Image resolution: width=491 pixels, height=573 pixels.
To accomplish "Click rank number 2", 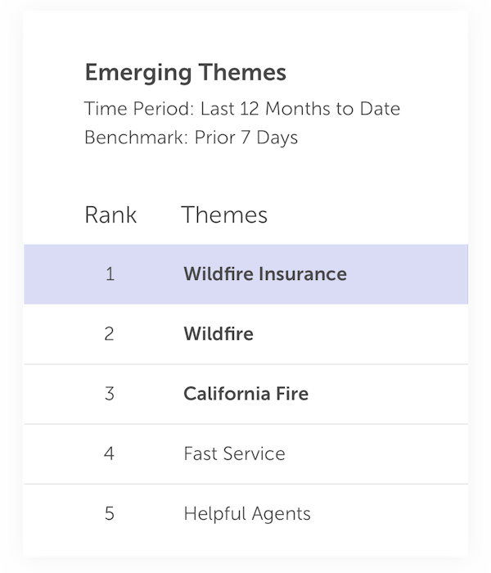I will pyautogui.click(x=109, y=334).
